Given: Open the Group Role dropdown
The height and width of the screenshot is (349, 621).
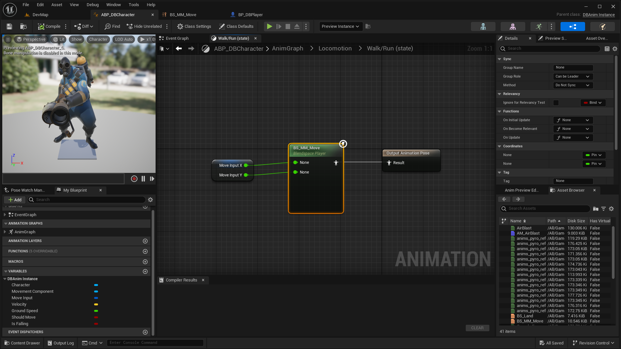Looking at the screenshot, I should coord(572,77).
